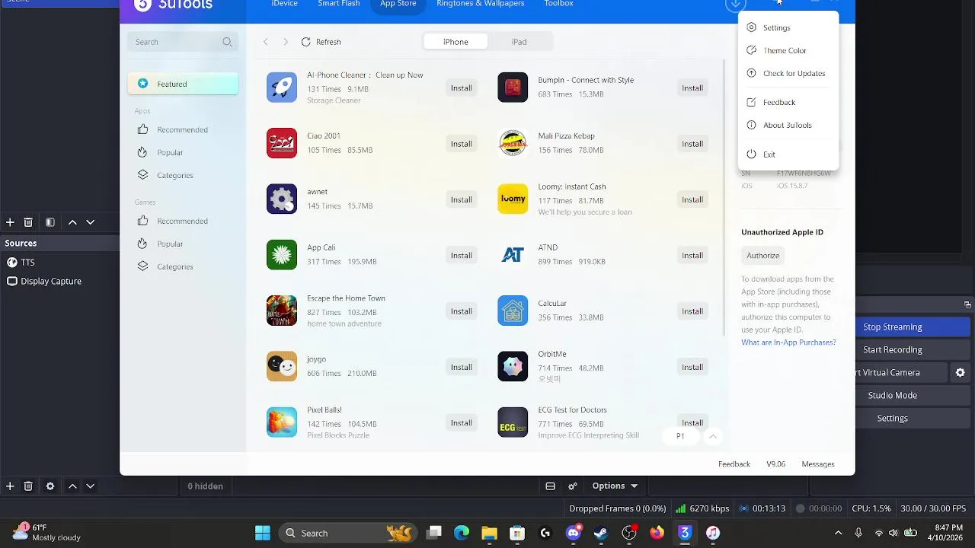Open Messages in the bottom bar

(x=818, y=464)
